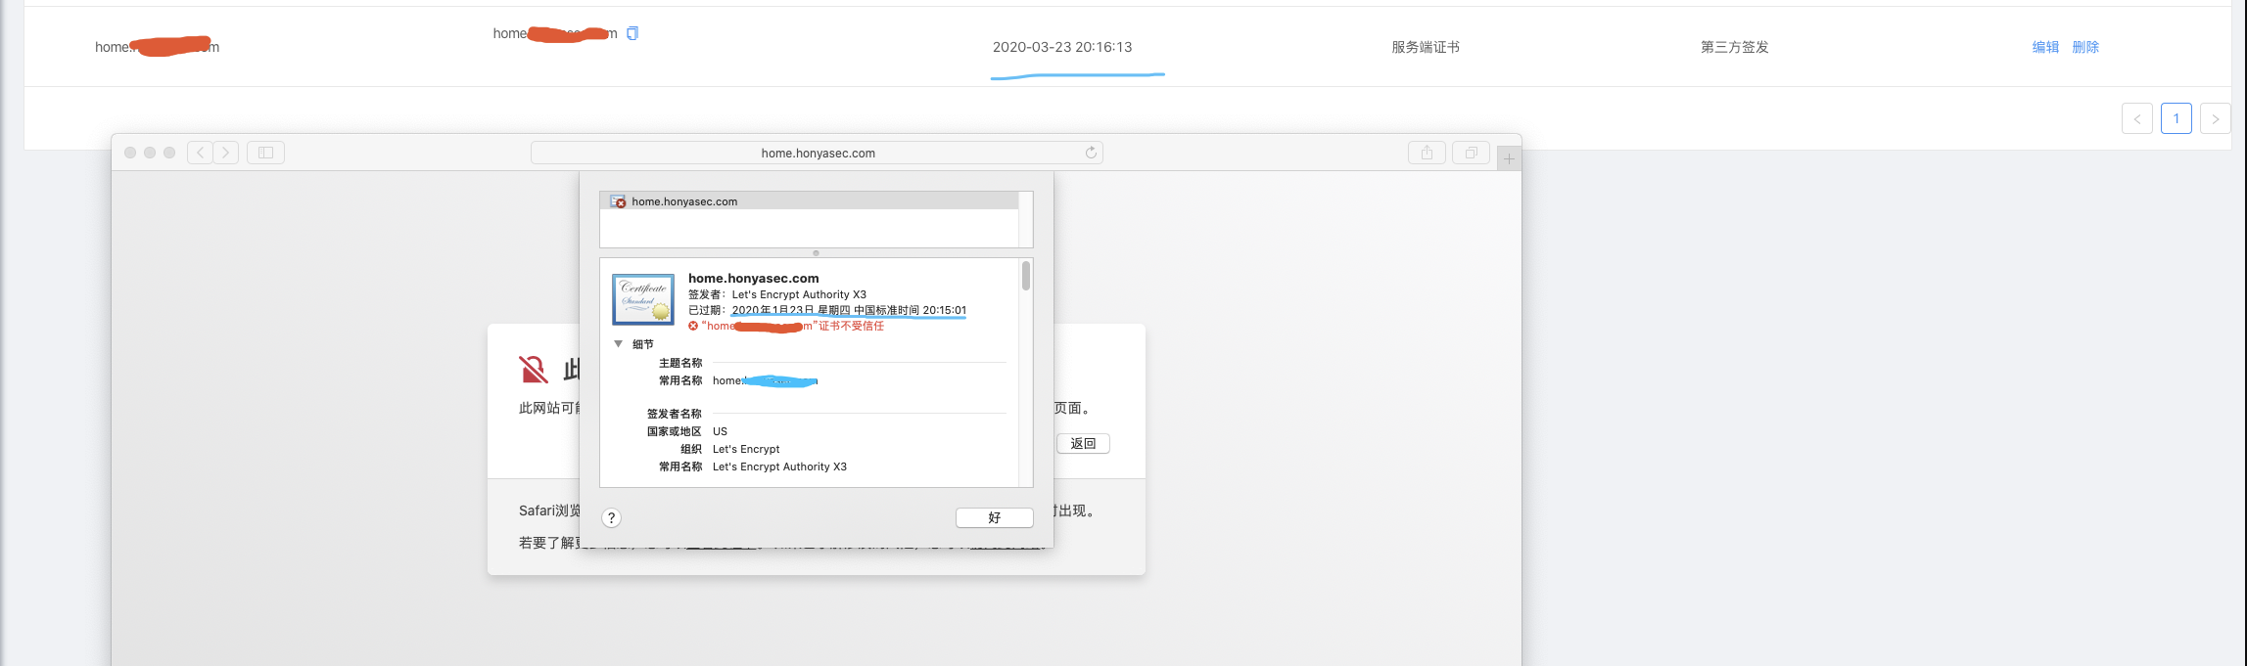Show all tabs in Safari toolbar

[1471, 153]
